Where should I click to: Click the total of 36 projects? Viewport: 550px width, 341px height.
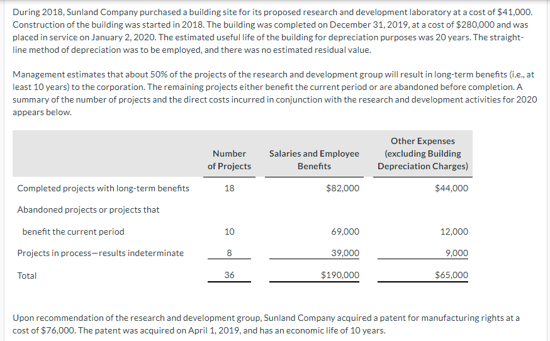point(229,275)
